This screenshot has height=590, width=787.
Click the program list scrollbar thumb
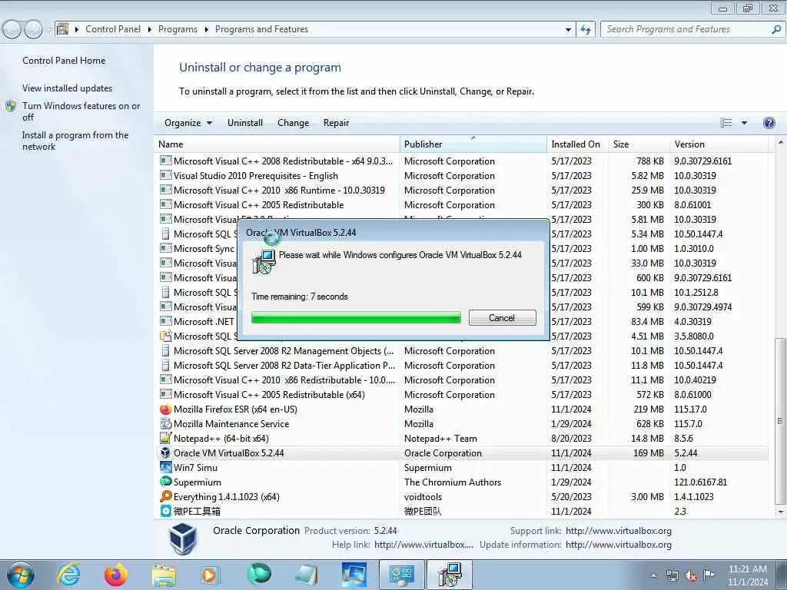pos(781,420)
